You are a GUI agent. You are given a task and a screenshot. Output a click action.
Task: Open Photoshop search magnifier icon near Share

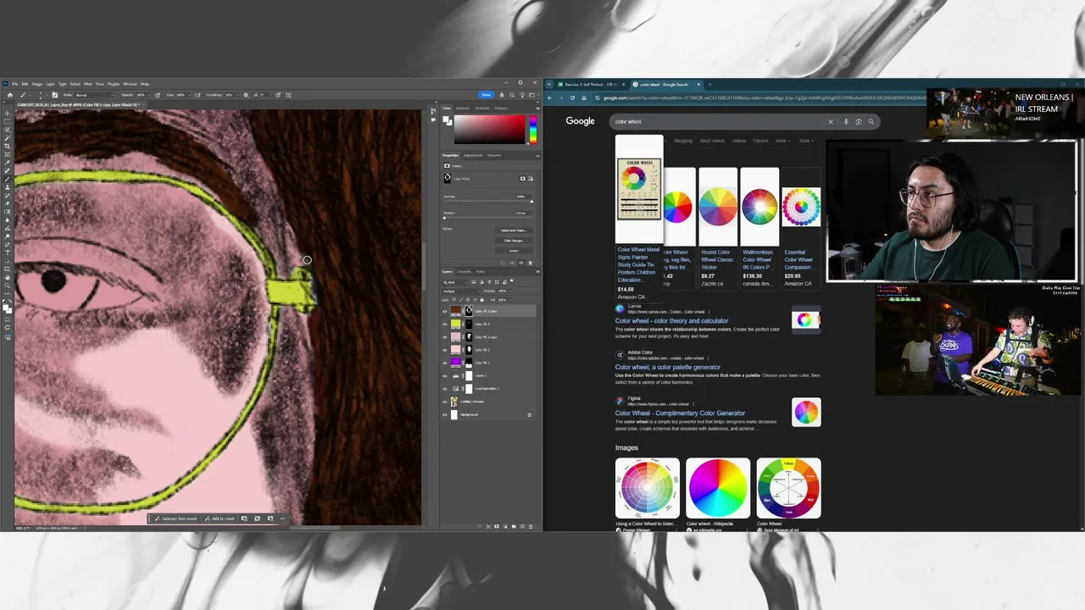512,95
